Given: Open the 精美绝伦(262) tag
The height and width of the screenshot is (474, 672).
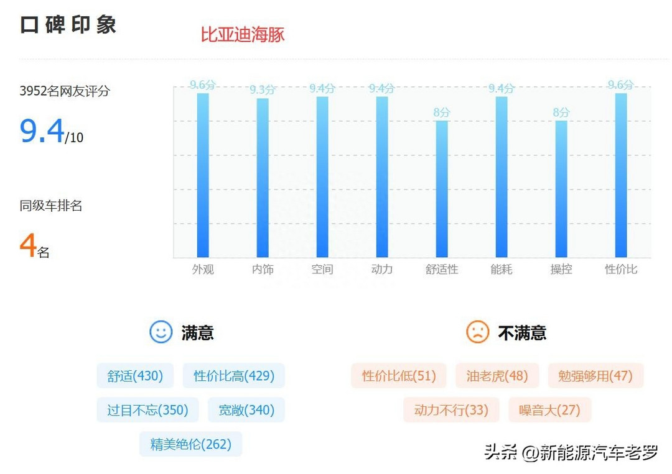Looking at the screenshot, I should pyautogui.click(x=191, y=444).
